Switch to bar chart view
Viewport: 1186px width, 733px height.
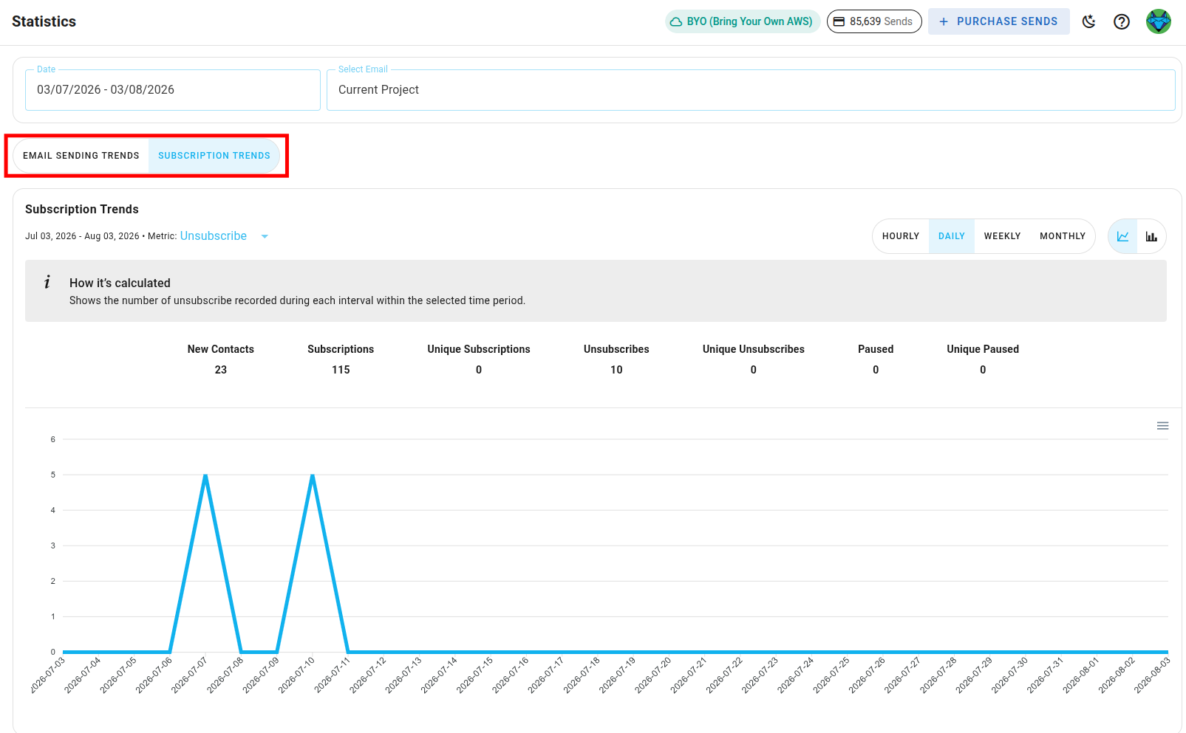coord(1151,236)
